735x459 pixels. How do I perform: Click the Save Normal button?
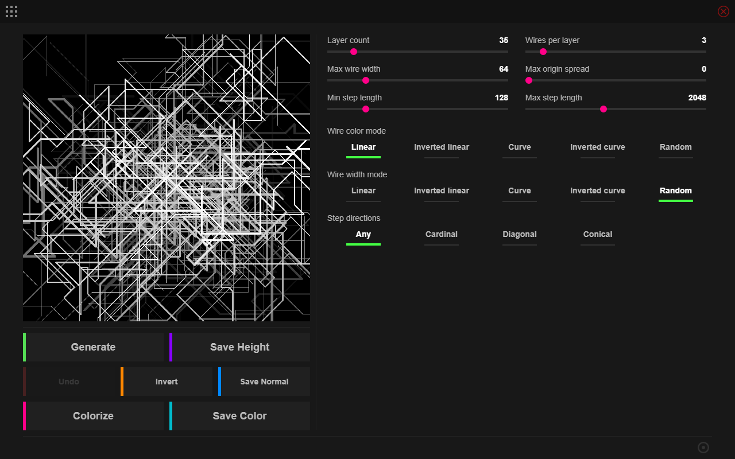(x=264, y=382)
